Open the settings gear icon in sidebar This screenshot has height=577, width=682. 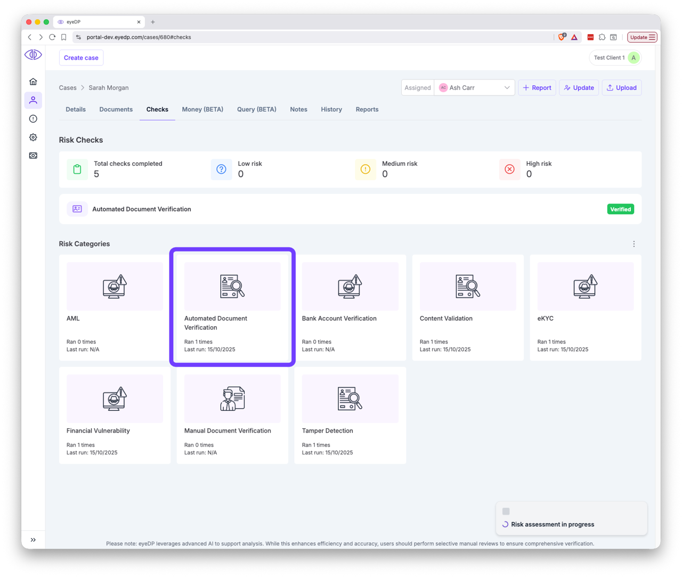coord(33,137)
